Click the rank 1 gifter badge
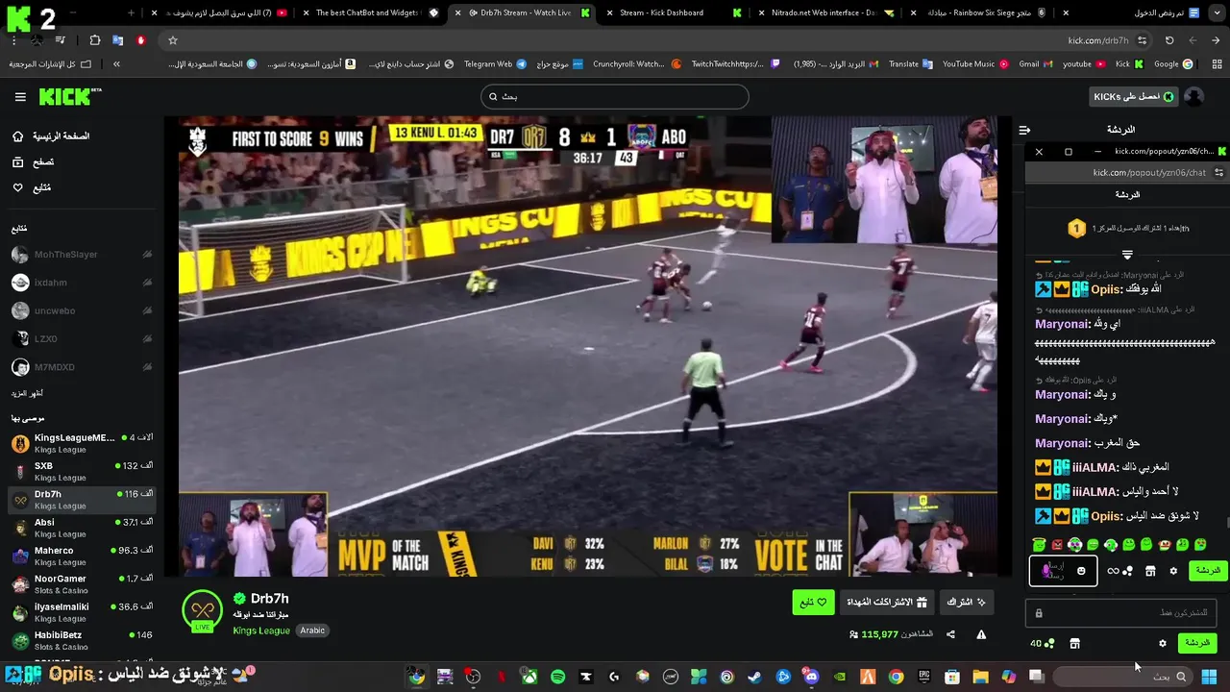The image size is (1230, 692). [x=1077, y=229]
